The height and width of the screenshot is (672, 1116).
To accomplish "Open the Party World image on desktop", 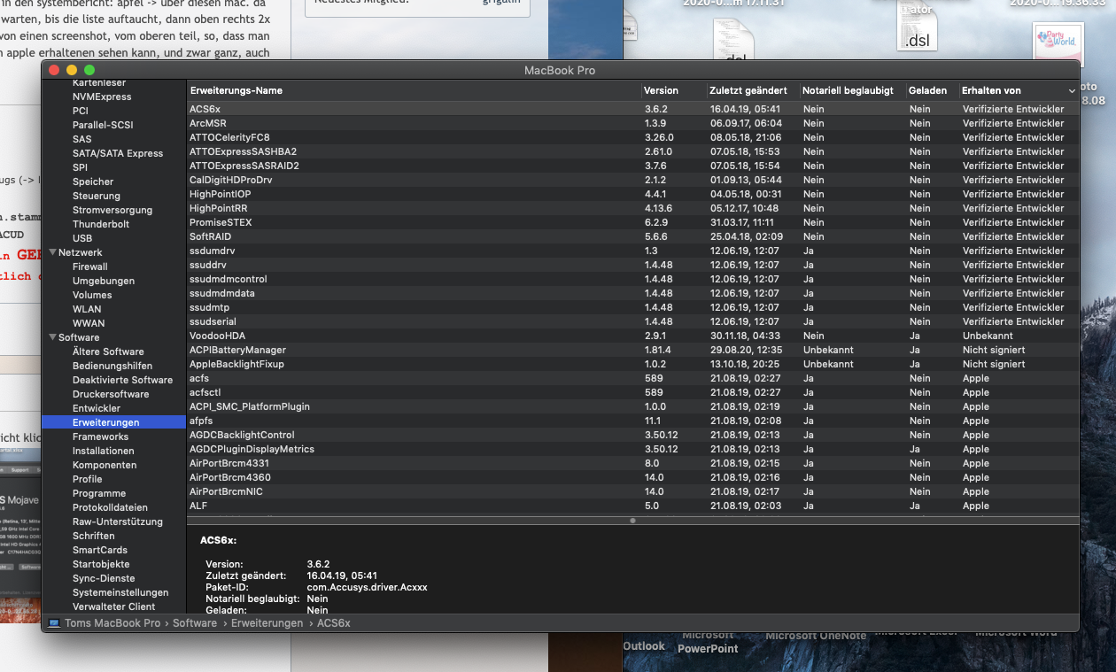I will coord(1058,46).
